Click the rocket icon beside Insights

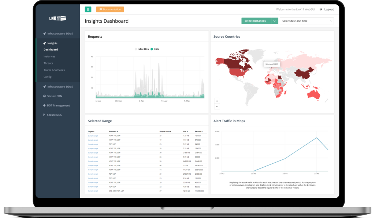click(45, 43)
